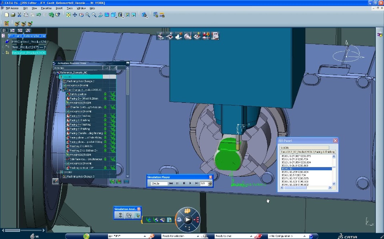Click the Cut scissors icon
The width and height of the screenshot is (384, 239).
[x=19, y=15]
